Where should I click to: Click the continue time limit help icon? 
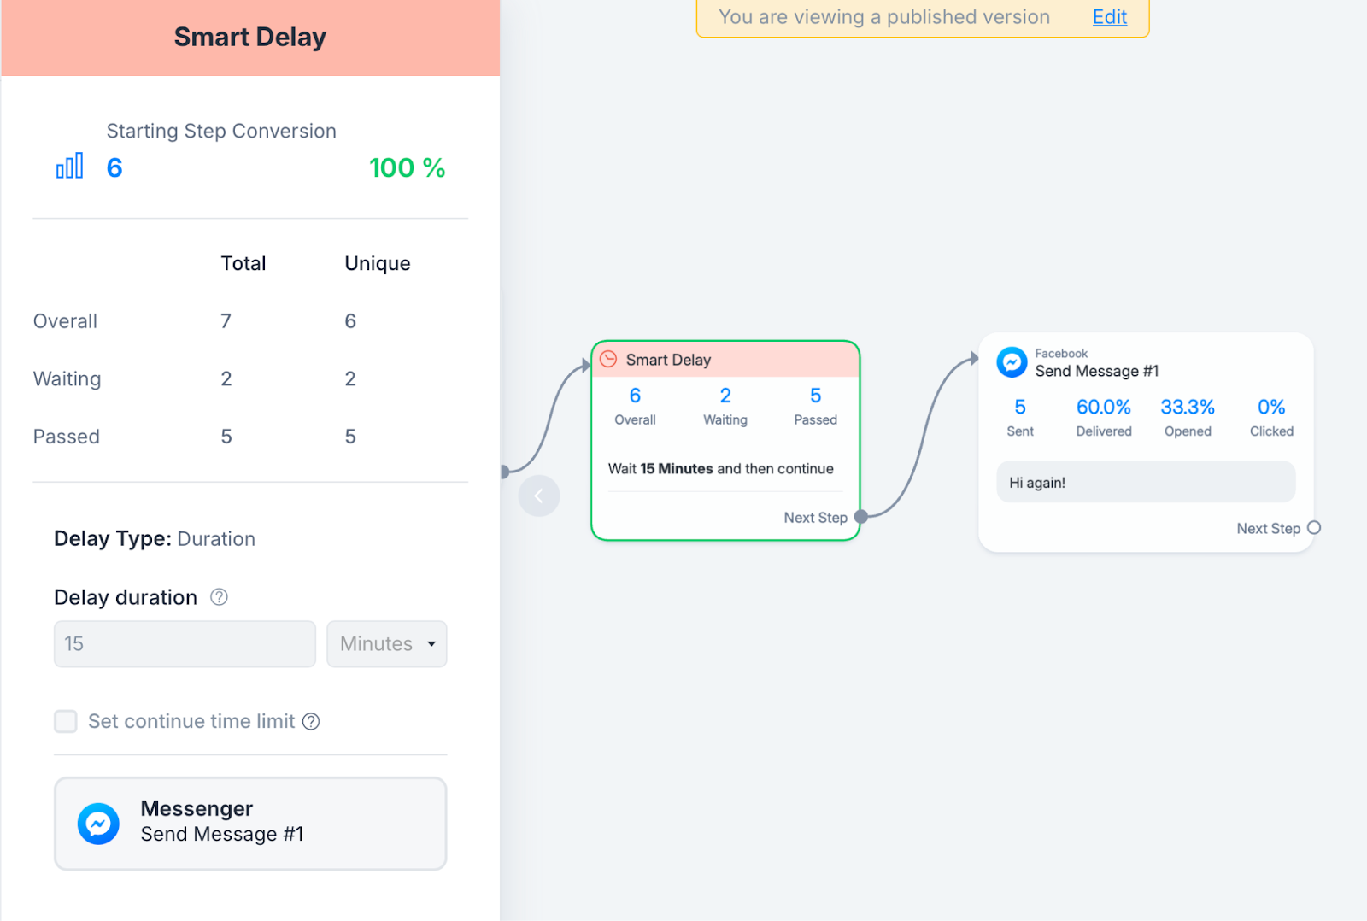pos(312,722)
